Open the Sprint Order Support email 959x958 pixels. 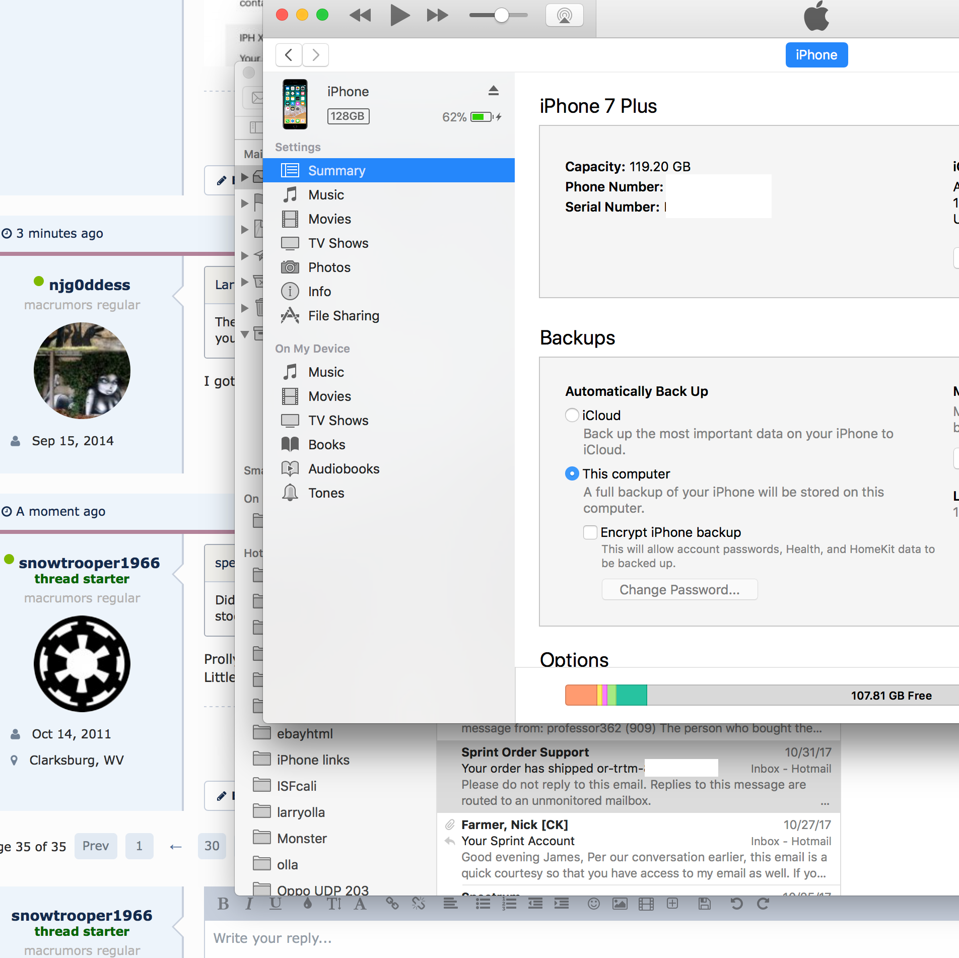[x=639, y=776]
